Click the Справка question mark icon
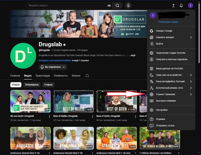The width and height of the screenshot is (201, 155). [x=151, y=119]
